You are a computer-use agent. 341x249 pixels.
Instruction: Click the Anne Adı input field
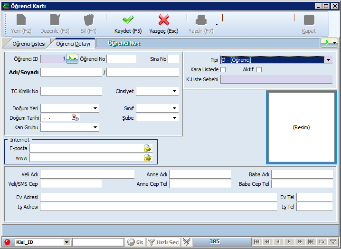click(200, 174)
